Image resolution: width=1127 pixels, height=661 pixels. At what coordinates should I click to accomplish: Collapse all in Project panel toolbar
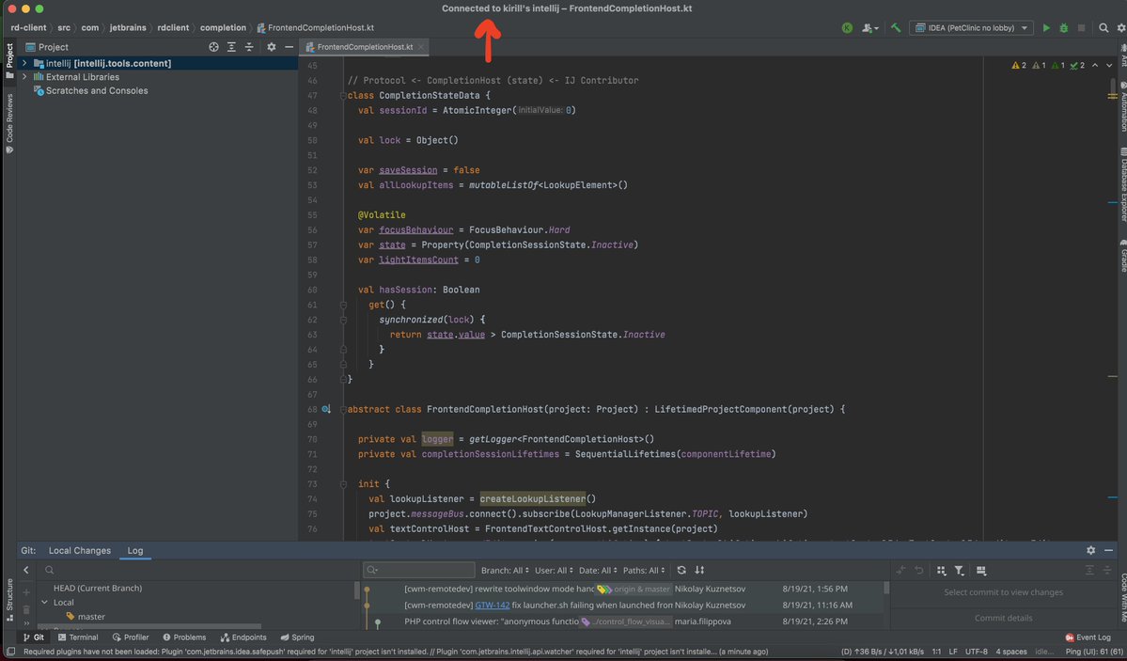(249, 46)
